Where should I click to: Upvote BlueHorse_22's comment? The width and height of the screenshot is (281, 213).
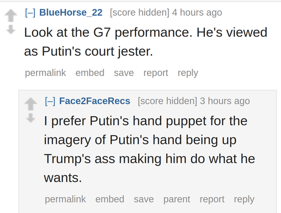(11, 15)
